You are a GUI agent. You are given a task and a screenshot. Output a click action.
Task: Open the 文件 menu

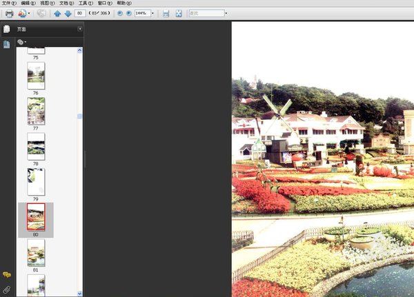9,3
